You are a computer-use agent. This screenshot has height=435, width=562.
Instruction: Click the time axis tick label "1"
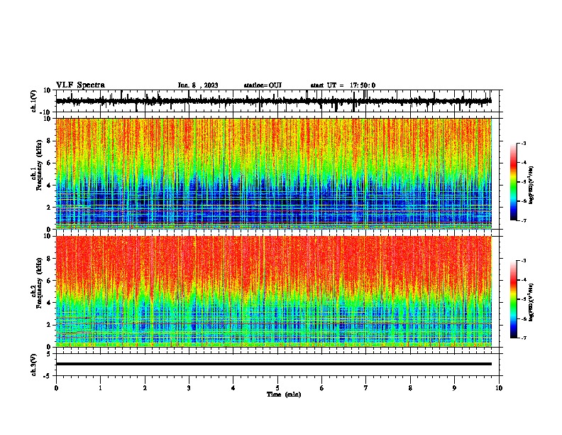click(x=100, y=388)
